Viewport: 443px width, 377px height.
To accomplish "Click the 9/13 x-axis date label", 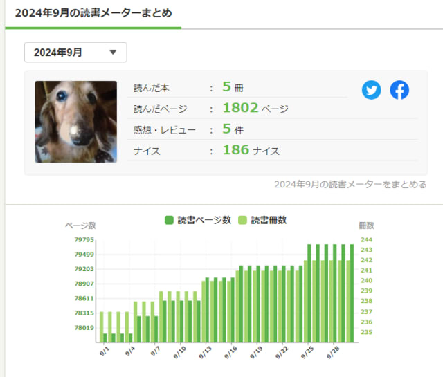I will pos(205,352).
